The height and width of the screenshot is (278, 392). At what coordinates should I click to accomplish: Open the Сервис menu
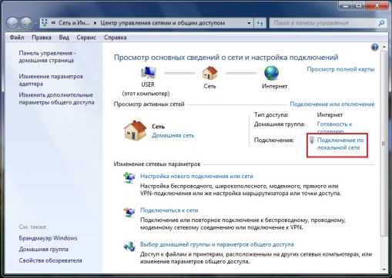coord(86,38)
